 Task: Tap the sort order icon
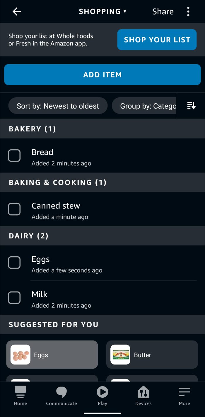191,106
